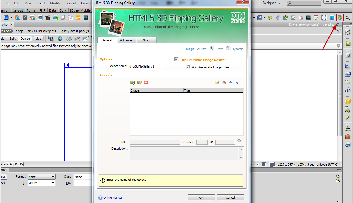353x203 pixels.
Task: Open the multiscreen preview dropdown
Action: (51, 39)
